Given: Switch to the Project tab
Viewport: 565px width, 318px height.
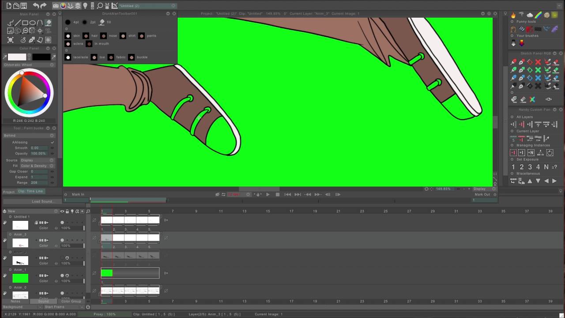Looking at the screenshot, I should (x=9, y=192).
